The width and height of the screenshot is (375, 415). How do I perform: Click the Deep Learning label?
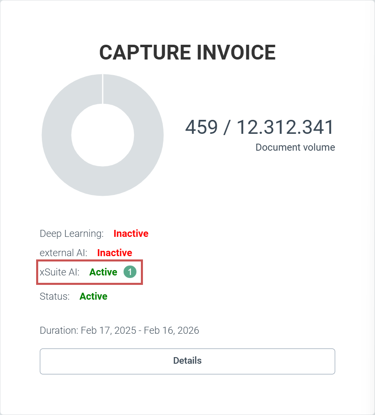(x=71, y=234)
